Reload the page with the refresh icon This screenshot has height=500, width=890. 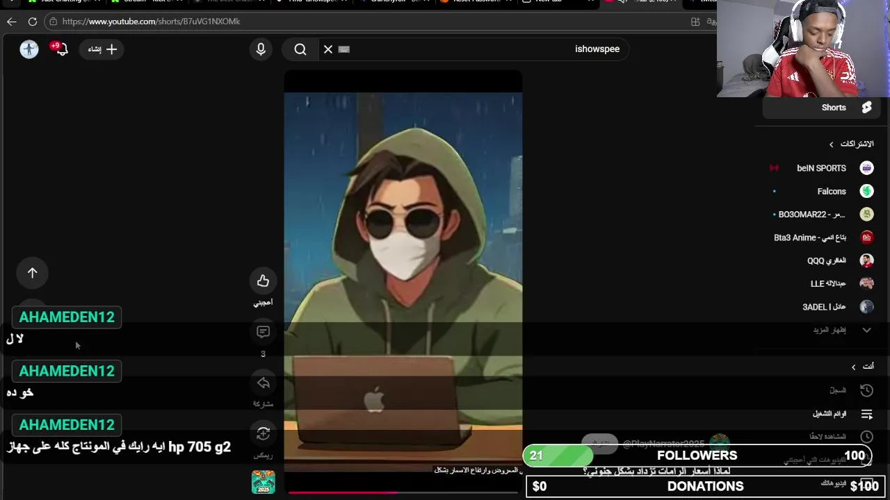point(33,22)
